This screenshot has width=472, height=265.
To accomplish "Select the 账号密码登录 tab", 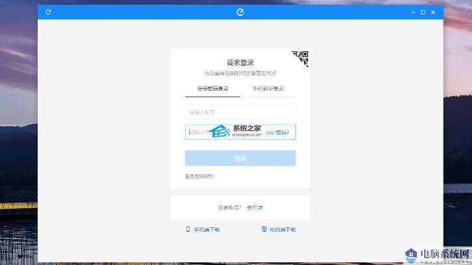I will click(x=212, y=89).
